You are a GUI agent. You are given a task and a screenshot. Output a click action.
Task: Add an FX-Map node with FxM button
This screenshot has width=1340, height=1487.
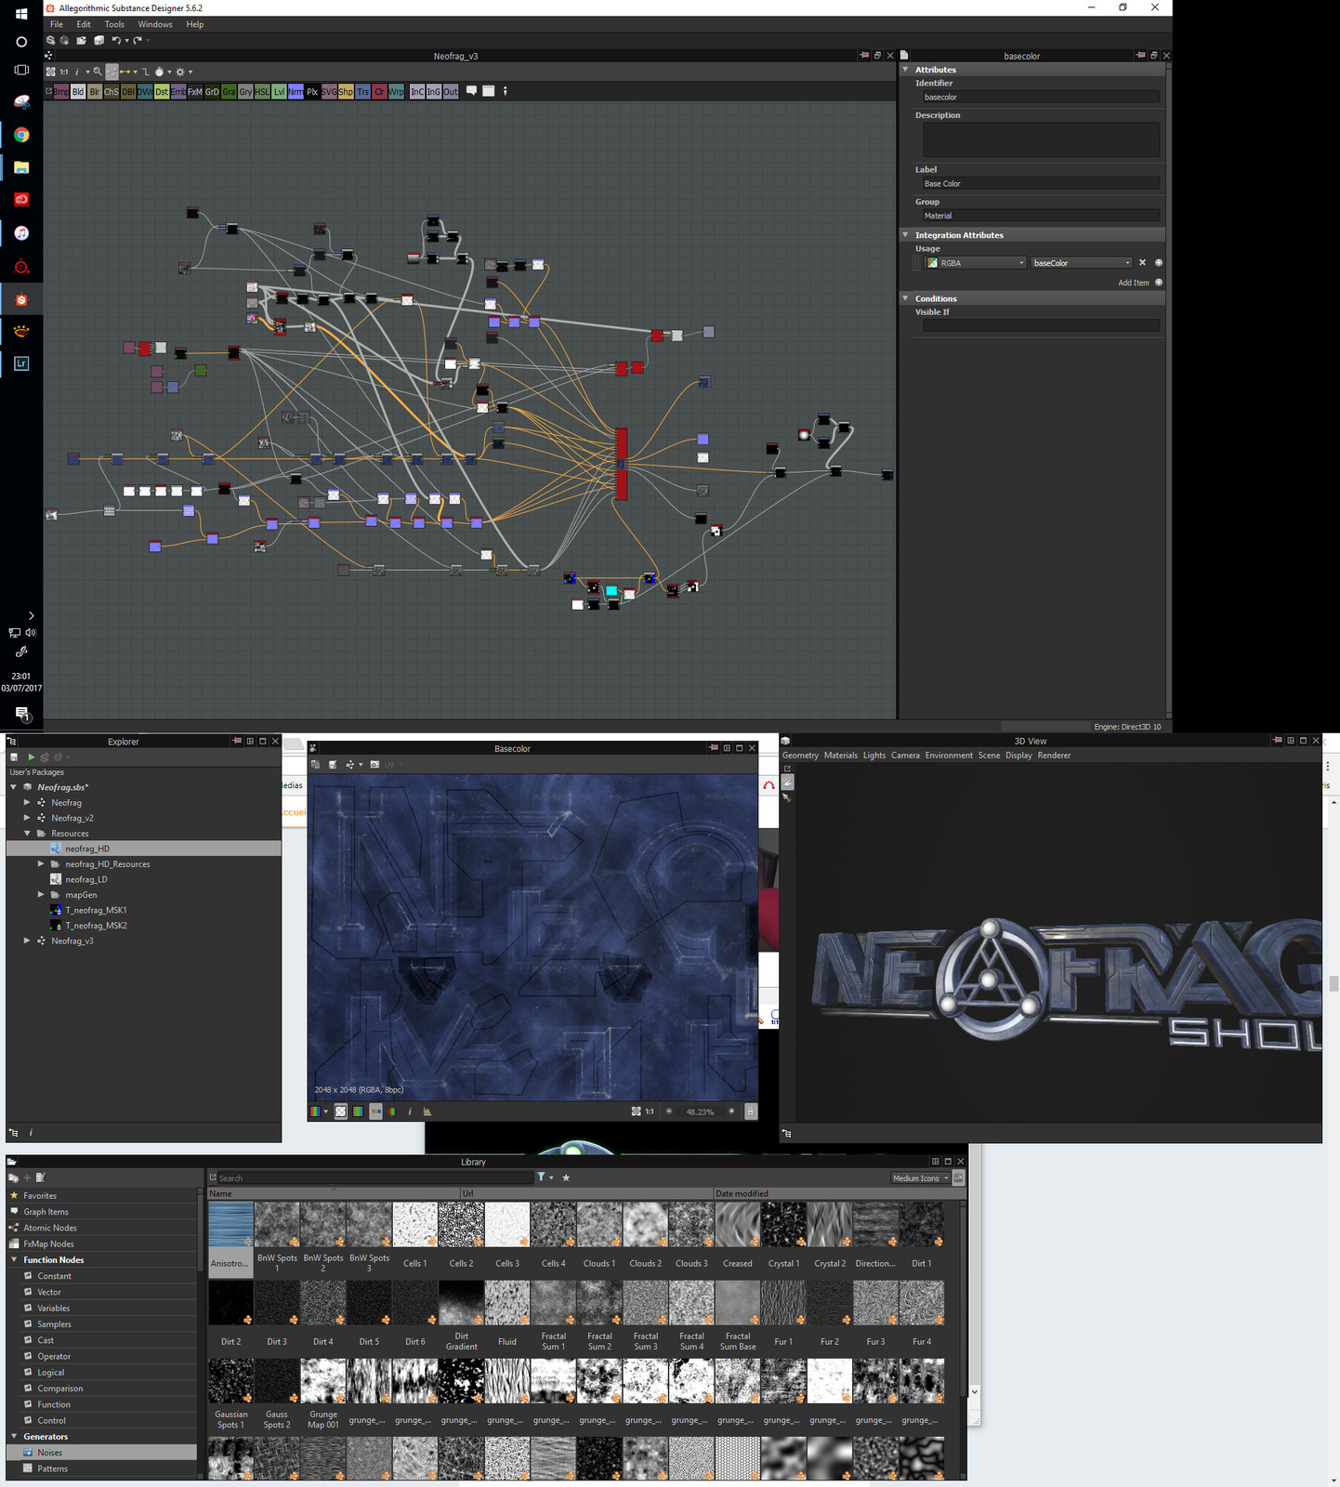[x=195, y=92]
